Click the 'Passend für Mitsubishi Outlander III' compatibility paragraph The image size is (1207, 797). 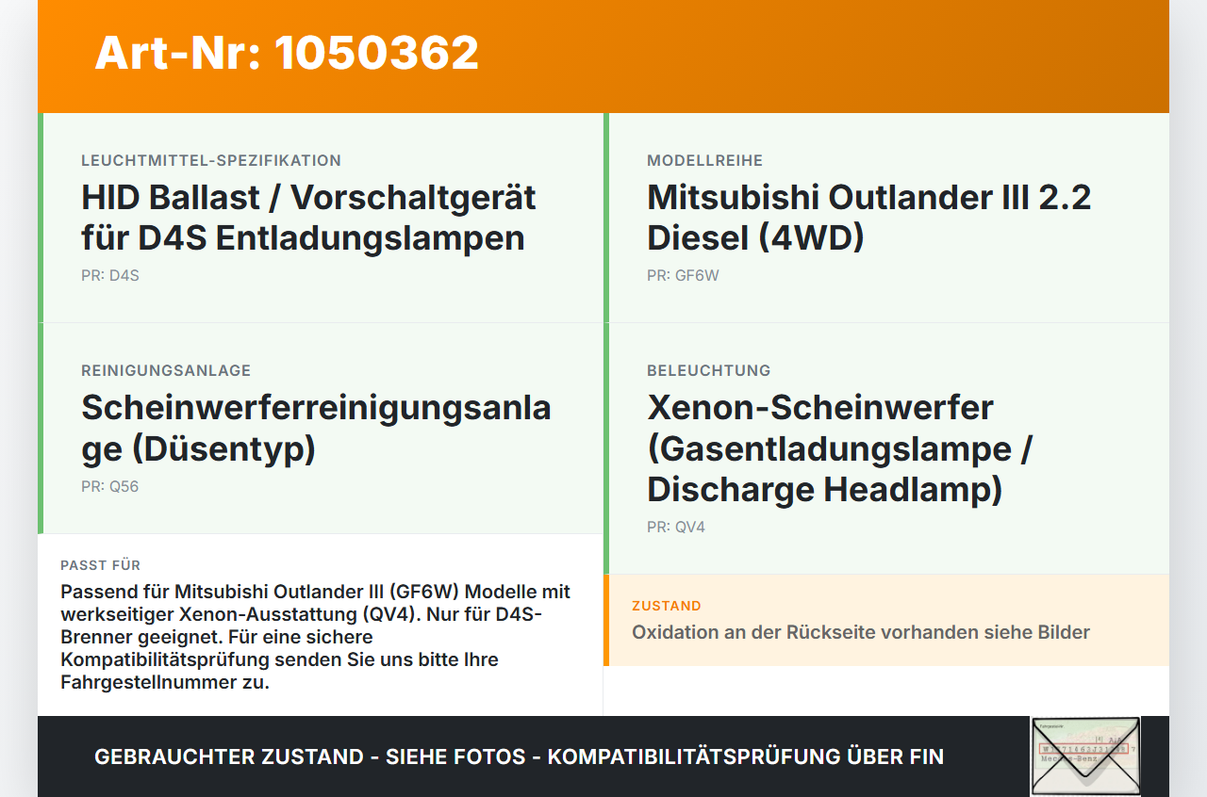point(316,637)
